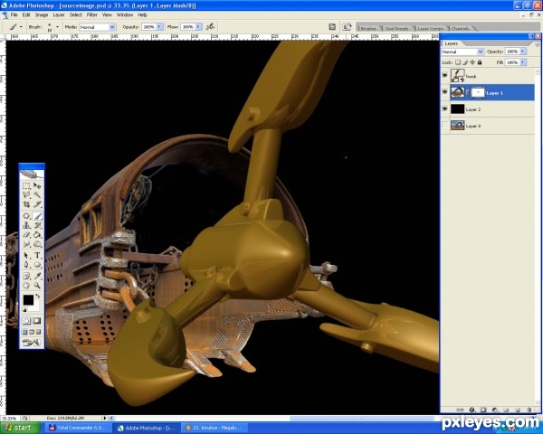Select the History Brush tool
The image size is (543, 434).
37,225
